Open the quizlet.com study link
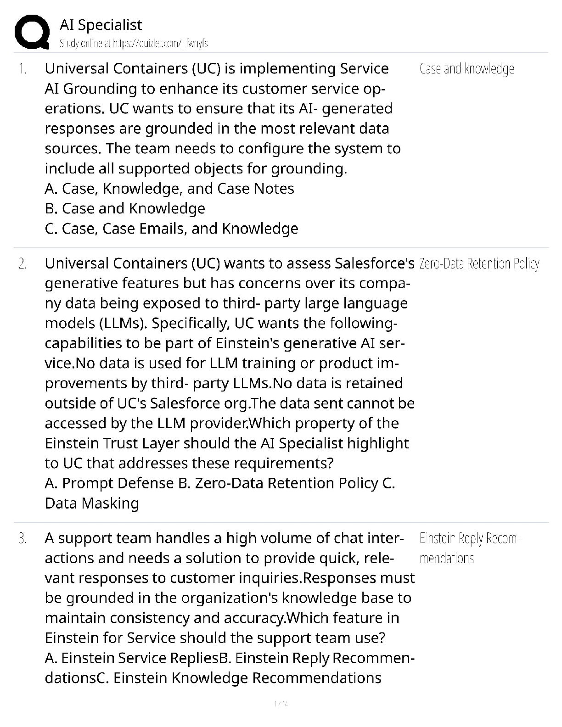 133,43
